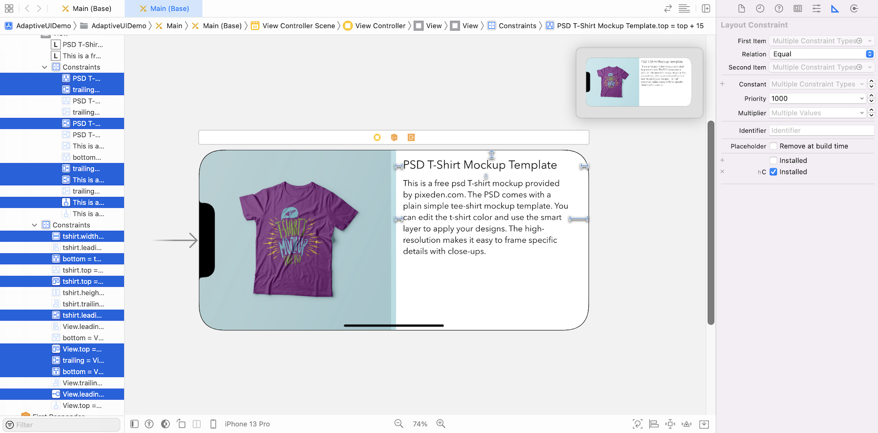Open the Relation dropdown
878x433 pixels.
click(x=822, y=54)
